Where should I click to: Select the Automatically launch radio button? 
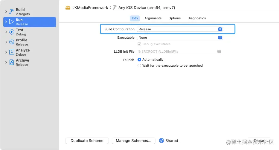click(x=139, y=60)
